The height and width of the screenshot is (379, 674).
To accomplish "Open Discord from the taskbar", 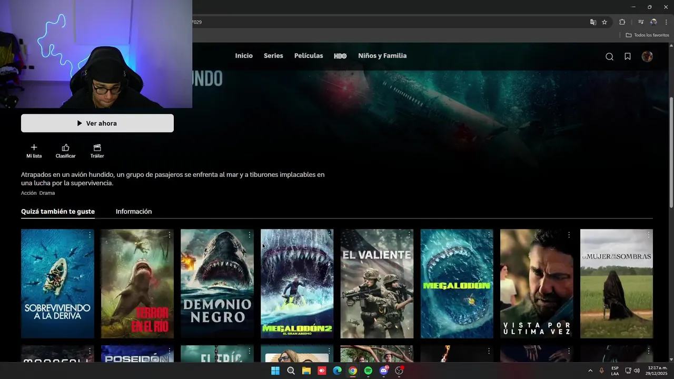I will click(384, 371).
